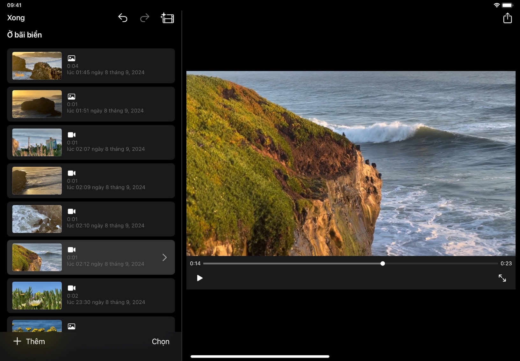Tap the plus icon beside Thêm

point(17,341)
